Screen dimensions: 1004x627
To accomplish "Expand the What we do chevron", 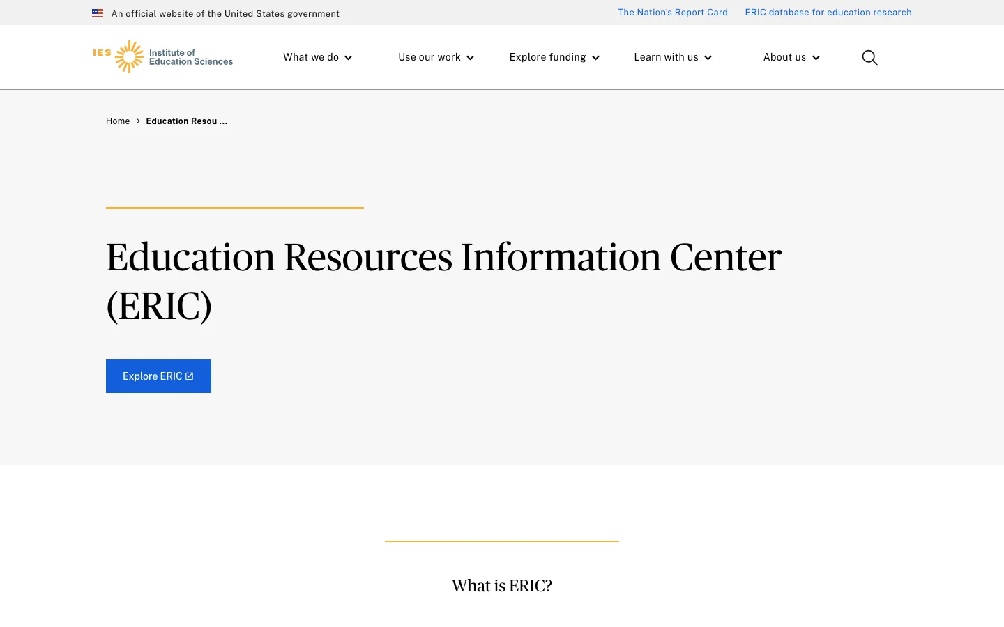I will coord(349,58).
